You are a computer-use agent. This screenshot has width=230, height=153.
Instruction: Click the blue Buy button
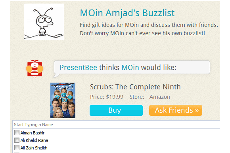116,110
